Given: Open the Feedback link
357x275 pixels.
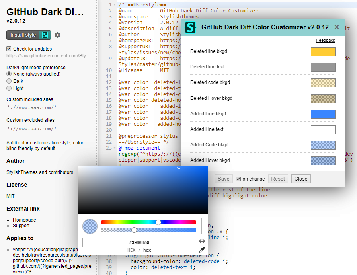Looking at the screenshot, I should point(325,40).
